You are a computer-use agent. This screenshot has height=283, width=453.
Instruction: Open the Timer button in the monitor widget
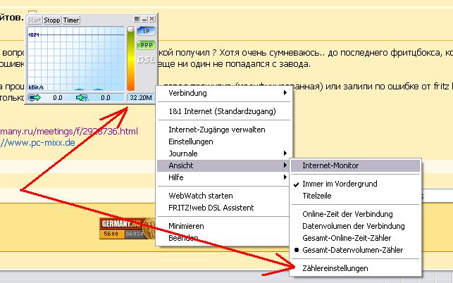coord(71,20)
